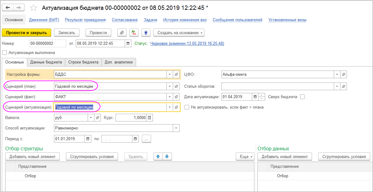Go to the Согласование section
Image resolution: width=373 pixels, height=192 pixels.
(125, 20)
